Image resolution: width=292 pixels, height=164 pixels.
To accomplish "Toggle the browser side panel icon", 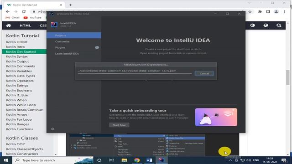I will (268, 11).
